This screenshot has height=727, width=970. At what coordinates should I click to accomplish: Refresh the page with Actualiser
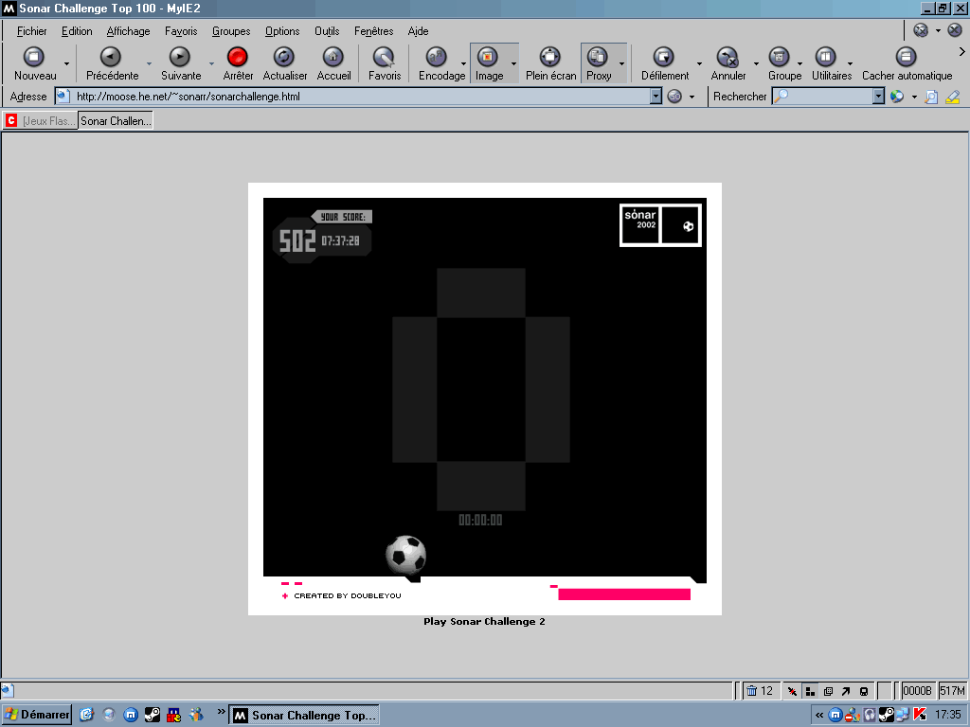(284, 58)
